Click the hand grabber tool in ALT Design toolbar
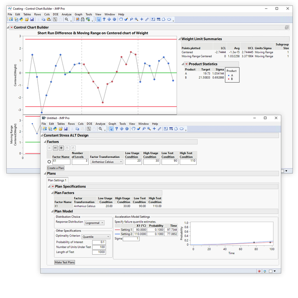The height and width of the screenshot is (298, 298). click(134, 129)
